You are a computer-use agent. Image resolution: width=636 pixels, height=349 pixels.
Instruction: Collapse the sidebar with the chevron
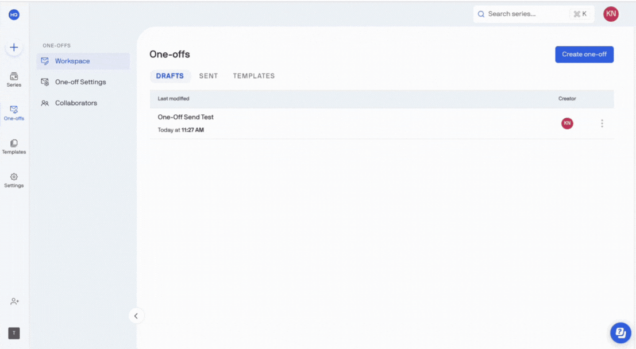click(136, 316)
